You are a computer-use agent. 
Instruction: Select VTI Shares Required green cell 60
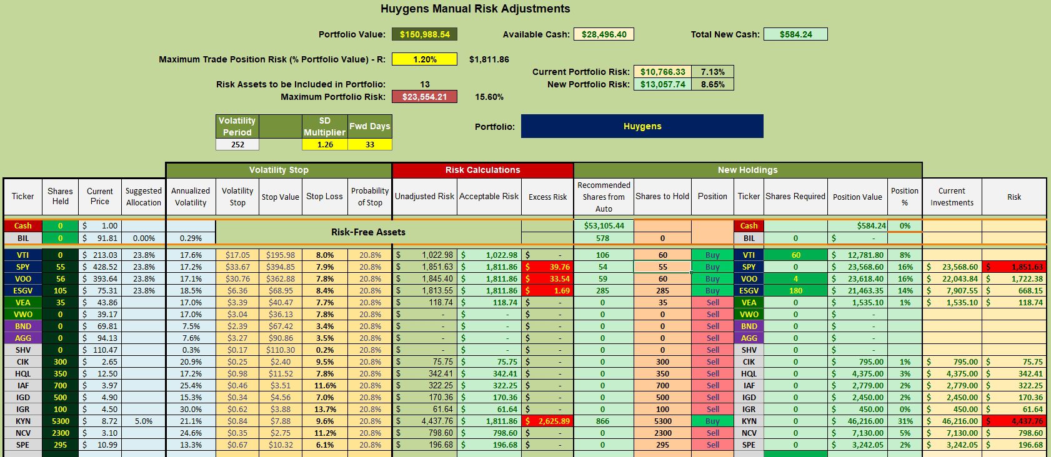[x=795, y=255]
